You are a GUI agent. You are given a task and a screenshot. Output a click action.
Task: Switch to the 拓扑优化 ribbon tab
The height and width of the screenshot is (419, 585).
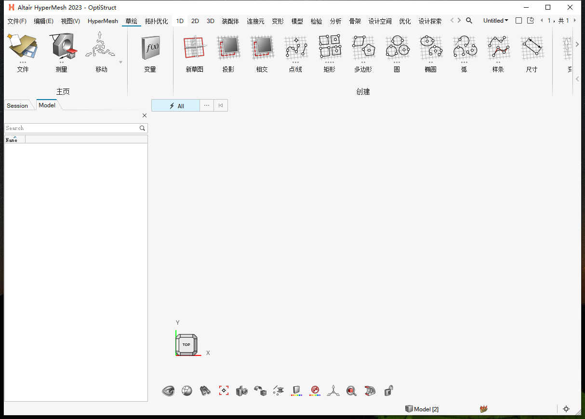tap(157, 21)
